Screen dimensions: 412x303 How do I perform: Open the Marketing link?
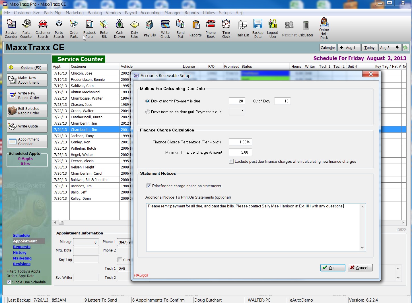[x=22, y=258]
